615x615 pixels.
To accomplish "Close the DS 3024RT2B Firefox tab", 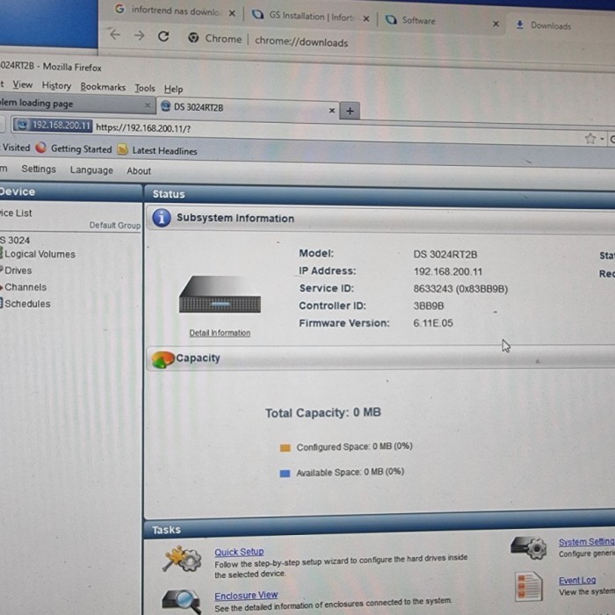I will point(332,111).
